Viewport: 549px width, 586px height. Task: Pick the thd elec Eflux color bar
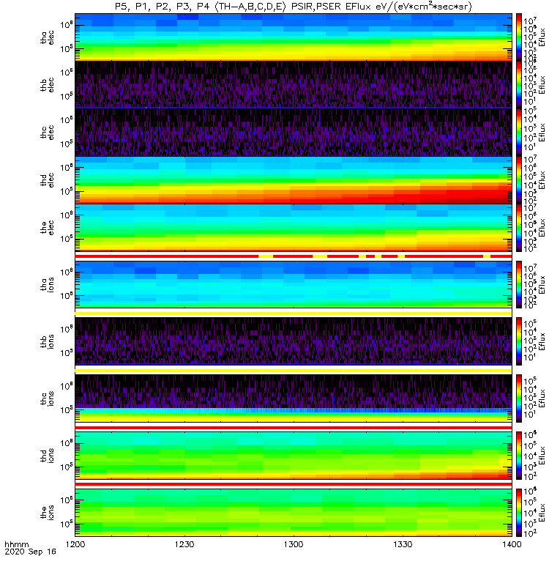pyautogui.click(x=519, y=179)
